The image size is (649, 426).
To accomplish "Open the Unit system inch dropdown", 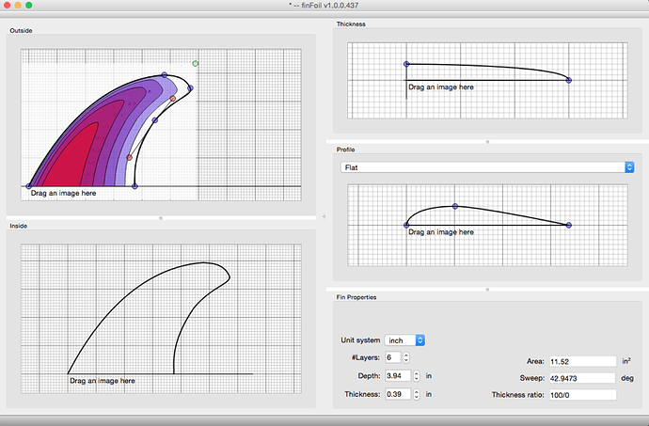I will (x=405, y=339).
